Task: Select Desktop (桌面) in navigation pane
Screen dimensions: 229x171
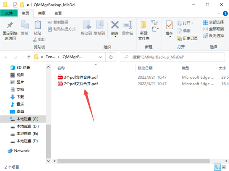Action: click(x=17, y=111)
